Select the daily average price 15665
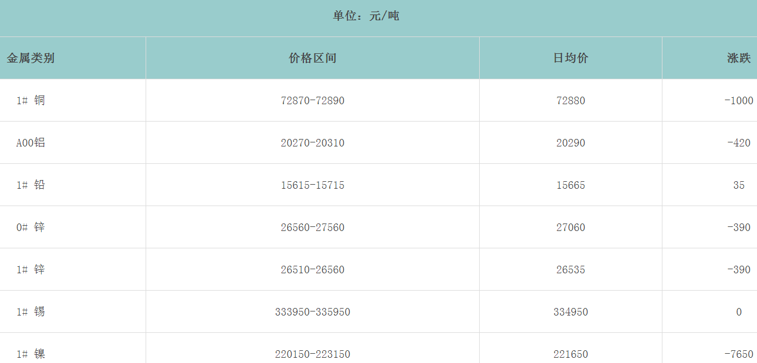The width and height of the screenshot is (757, 363). pyautogui.click(x=570, y=185)
